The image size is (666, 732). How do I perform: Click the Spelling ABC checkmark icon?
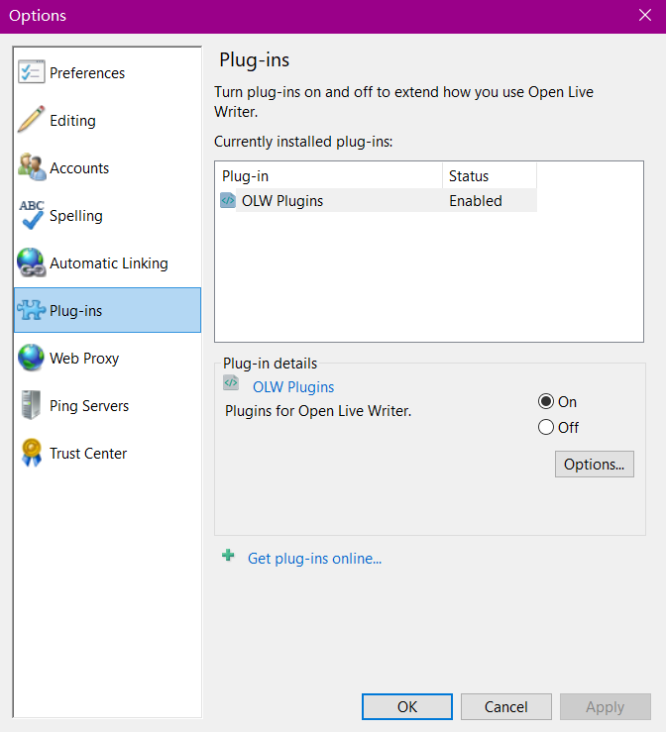pos(32,215)
